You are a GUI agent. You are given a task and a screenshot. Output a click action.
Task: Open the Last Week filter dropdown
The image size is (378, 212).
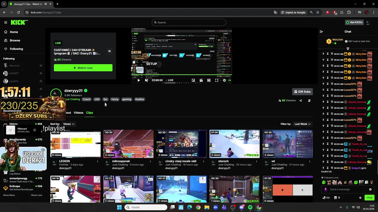302,124
